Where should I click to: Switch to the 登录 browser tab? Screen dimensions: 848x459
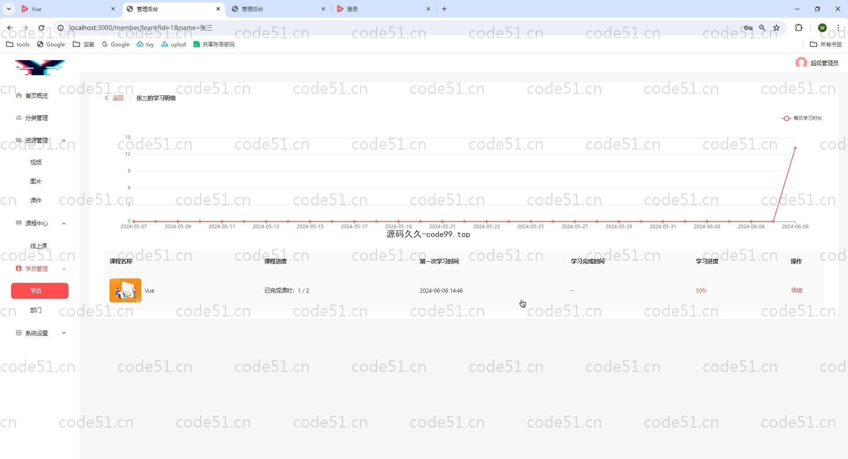click(383, 9)
